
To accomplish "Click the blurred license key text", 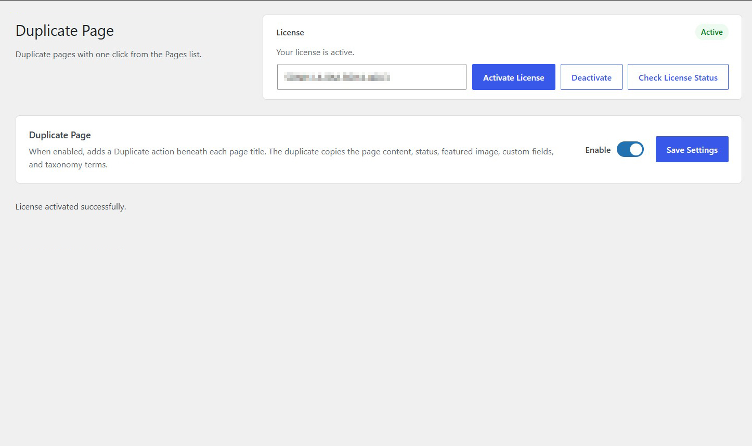I will click(x=337, y=77).
